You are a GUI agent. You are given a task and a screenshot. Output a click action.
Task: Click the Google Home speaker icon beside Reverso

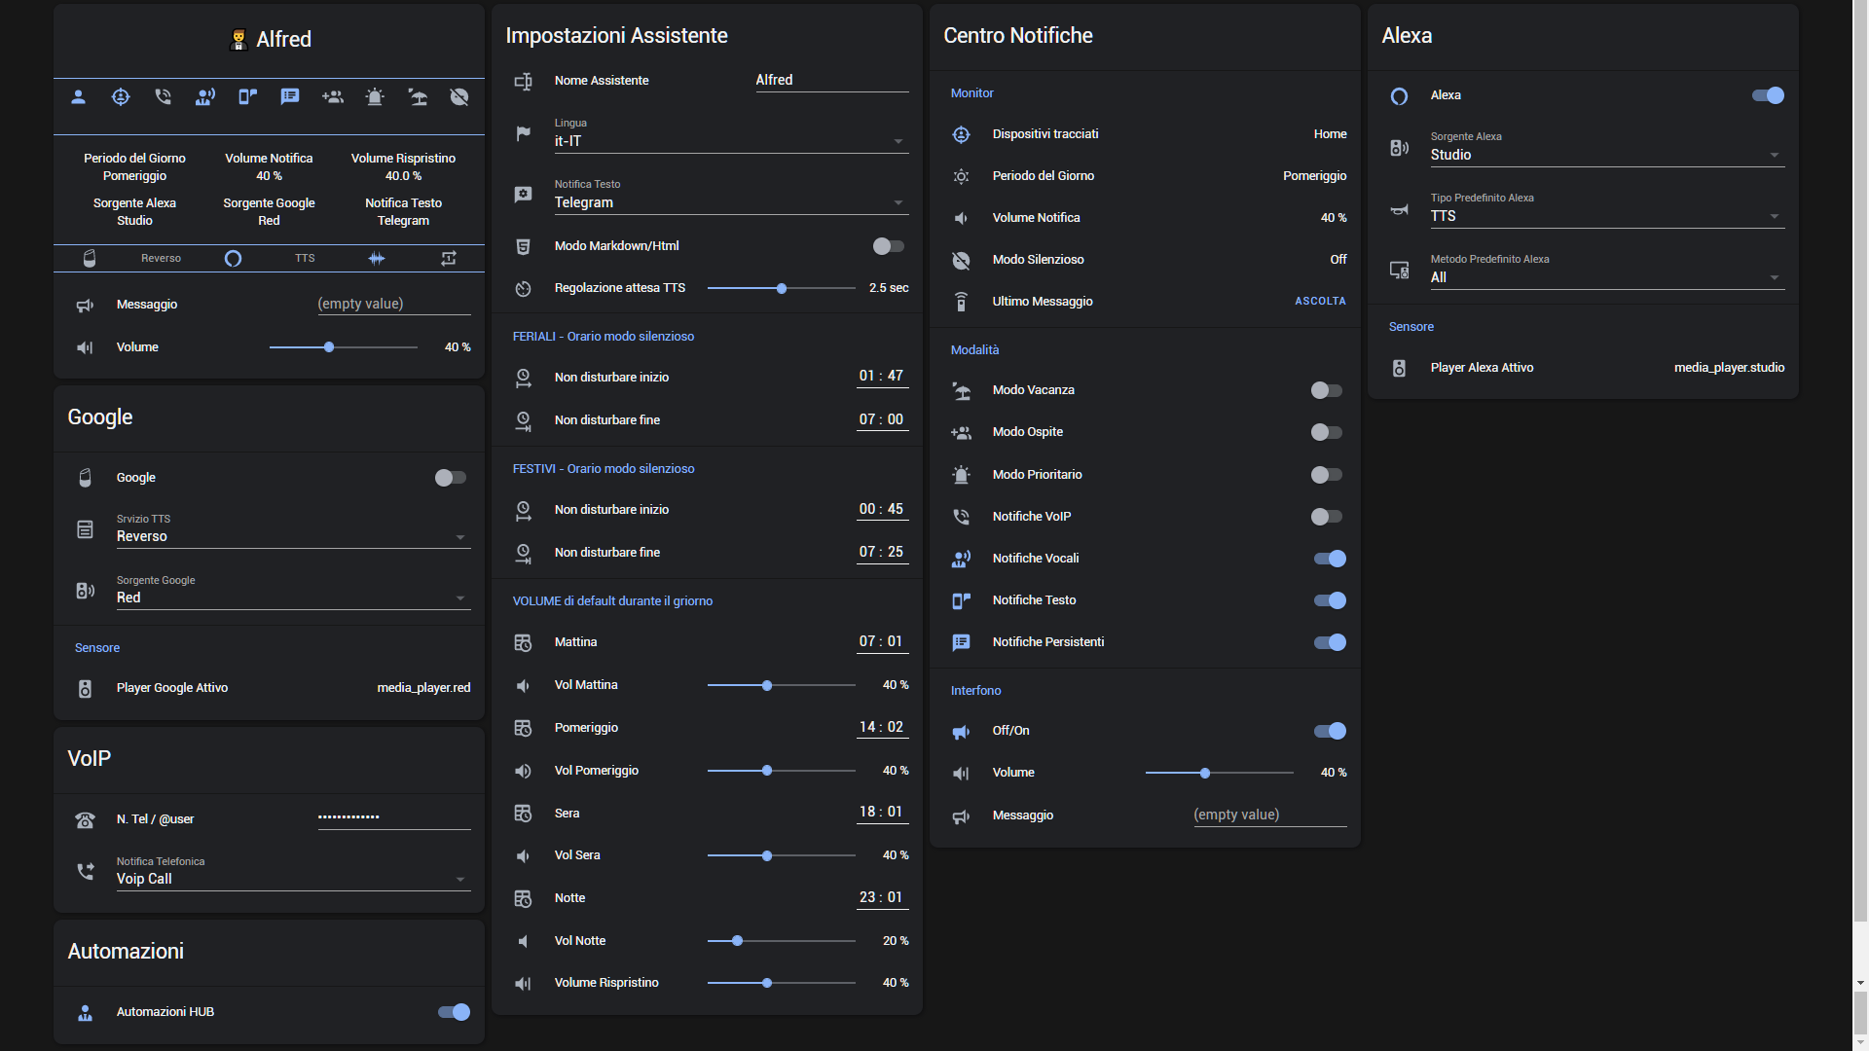90,258
